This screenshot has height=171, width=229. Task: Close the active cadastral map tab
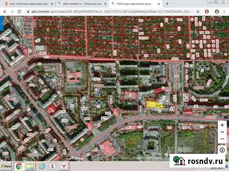[x=159, y=4]
